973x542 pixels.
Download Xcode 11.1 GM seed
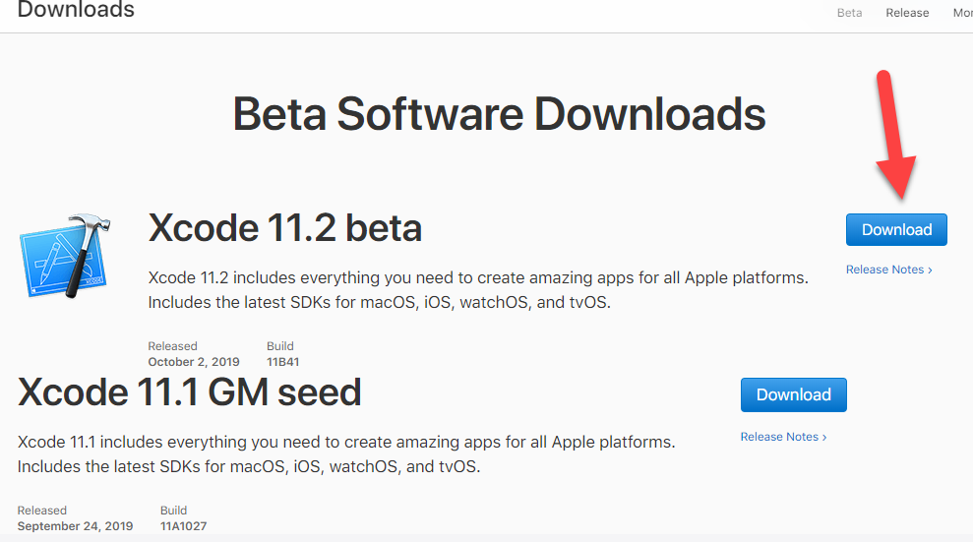793,394
